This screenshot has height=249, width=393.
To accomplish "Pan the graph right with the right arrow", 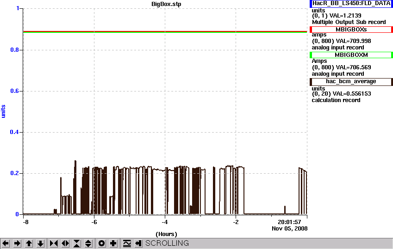I will coord(17,243).
